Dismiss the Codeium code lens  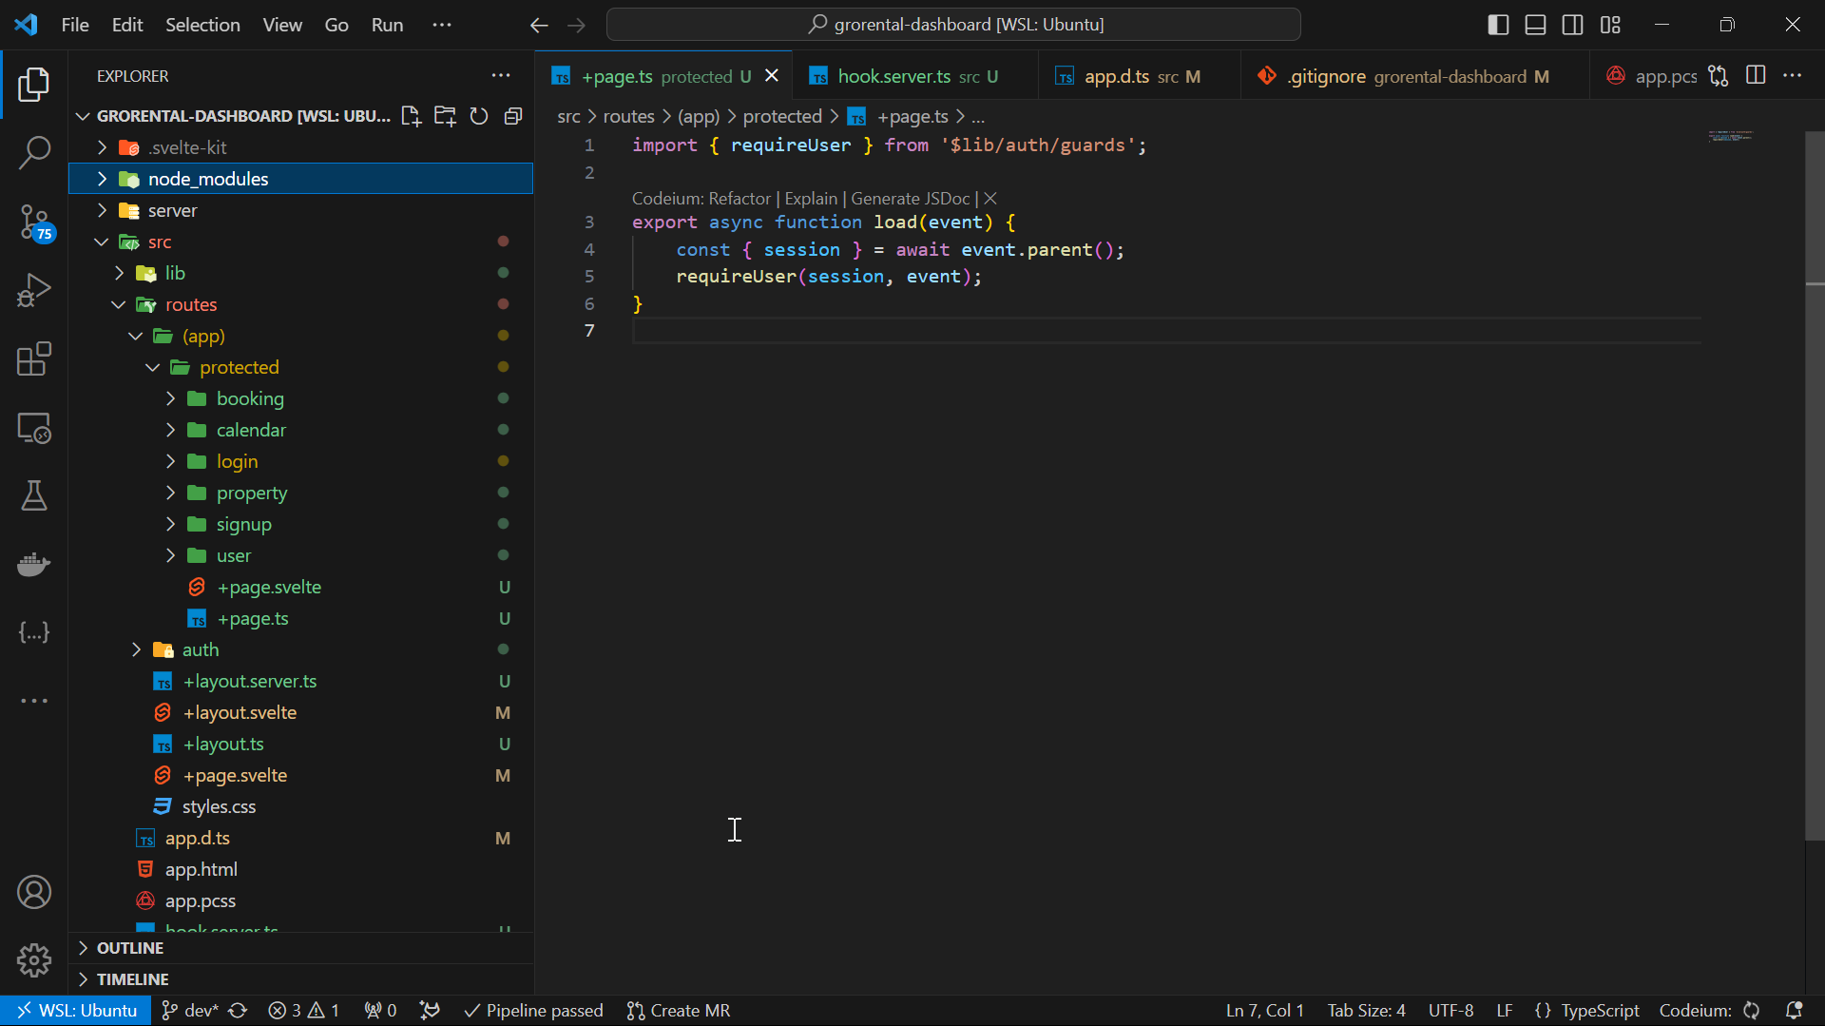tap(990, 199)
